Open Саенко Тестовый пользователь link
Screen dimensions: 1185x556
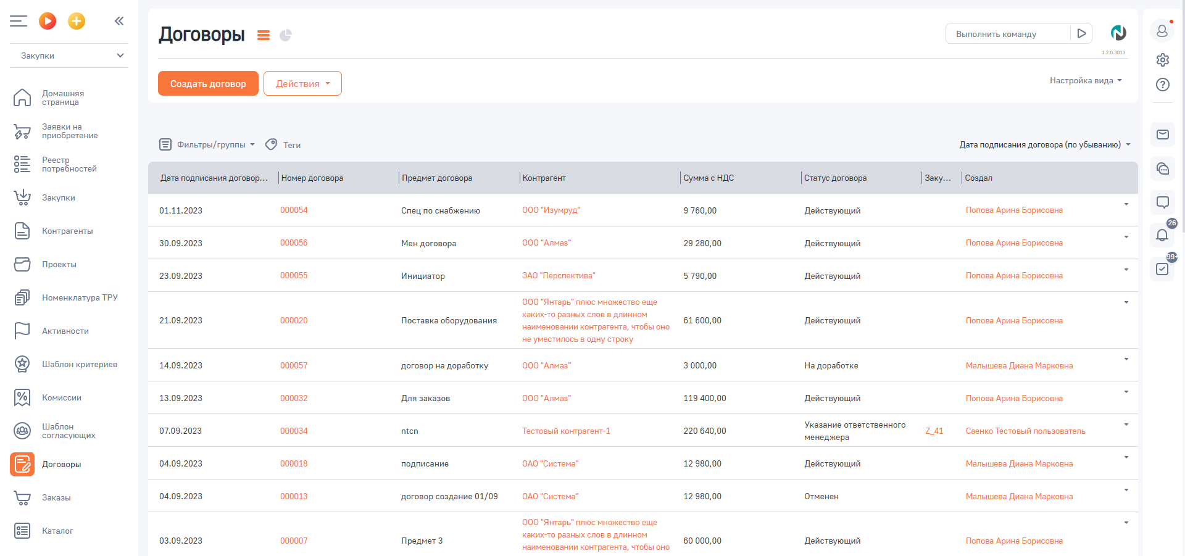pyautogui.click(x=1025, y=431)
